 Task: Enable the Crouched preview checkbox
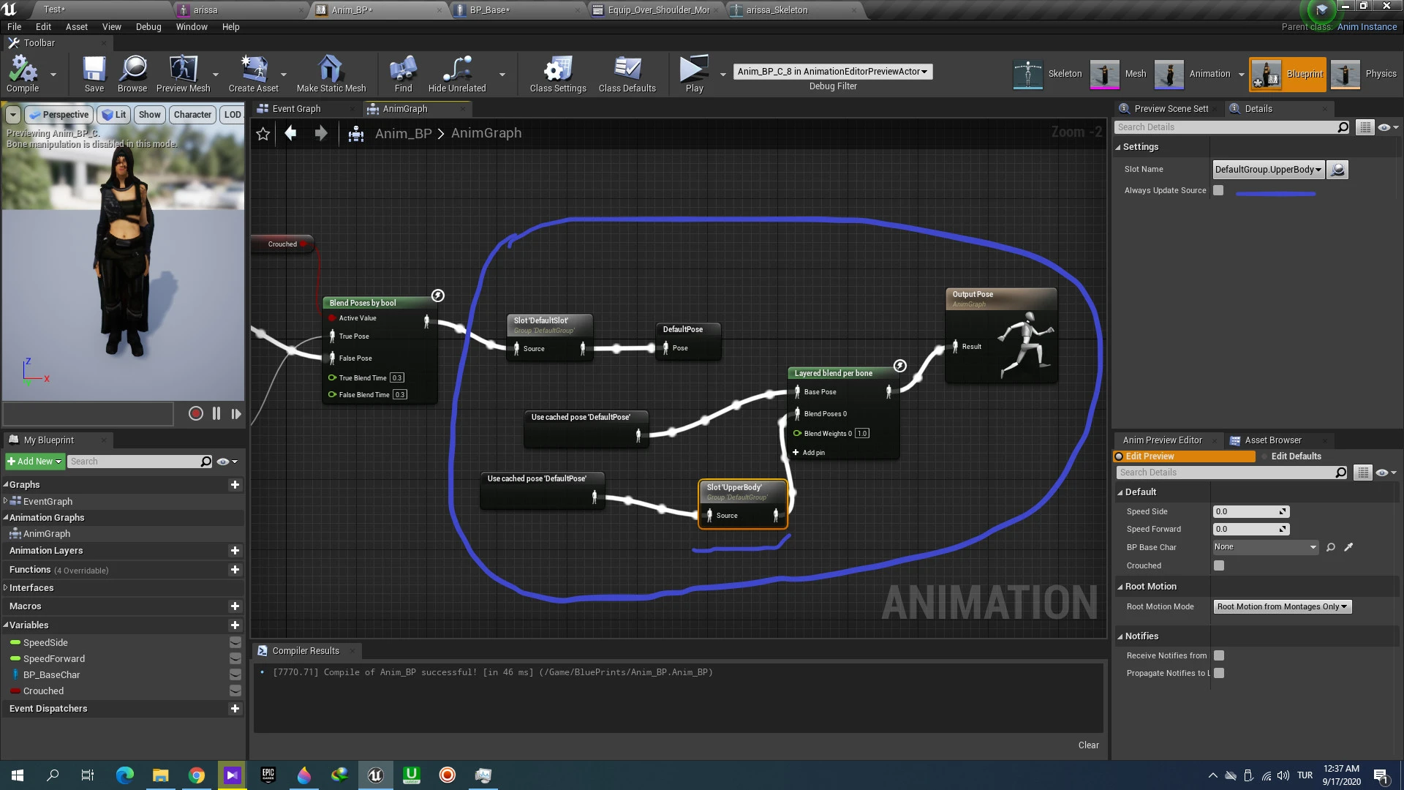(x=1219, y=565)
